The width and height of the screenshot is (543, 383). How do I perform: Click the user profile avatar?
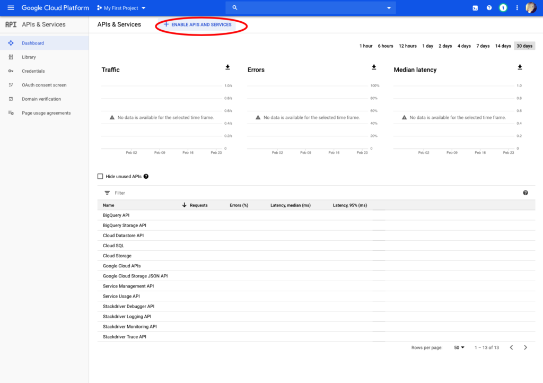[531, 7]
